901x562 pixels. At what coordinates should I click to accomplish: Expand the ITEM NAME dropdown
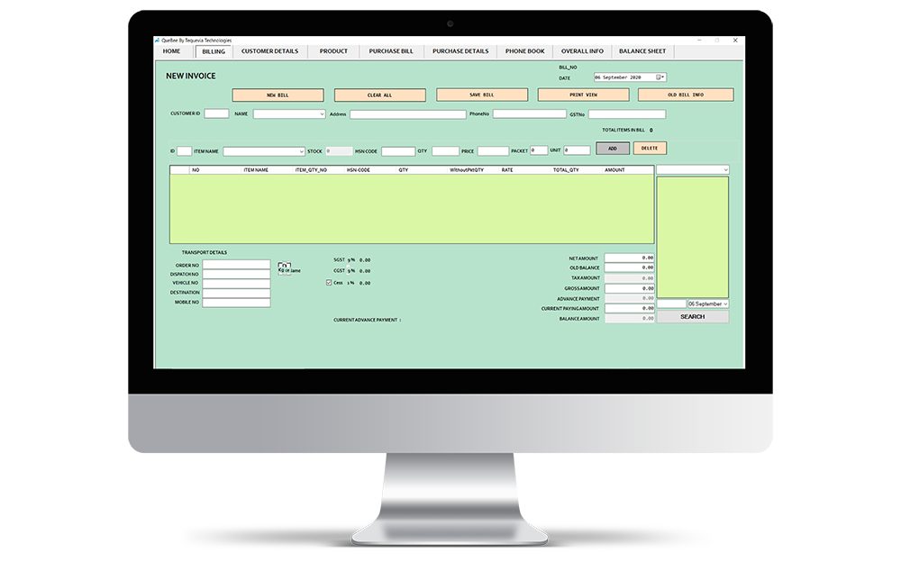(x=302, y=151)
